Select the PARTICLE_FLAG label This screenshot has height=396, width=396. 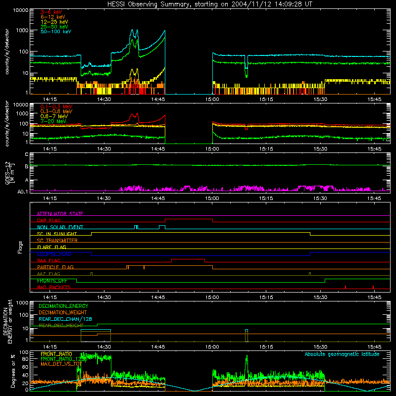pyautogui.click(x=55, y=267)
